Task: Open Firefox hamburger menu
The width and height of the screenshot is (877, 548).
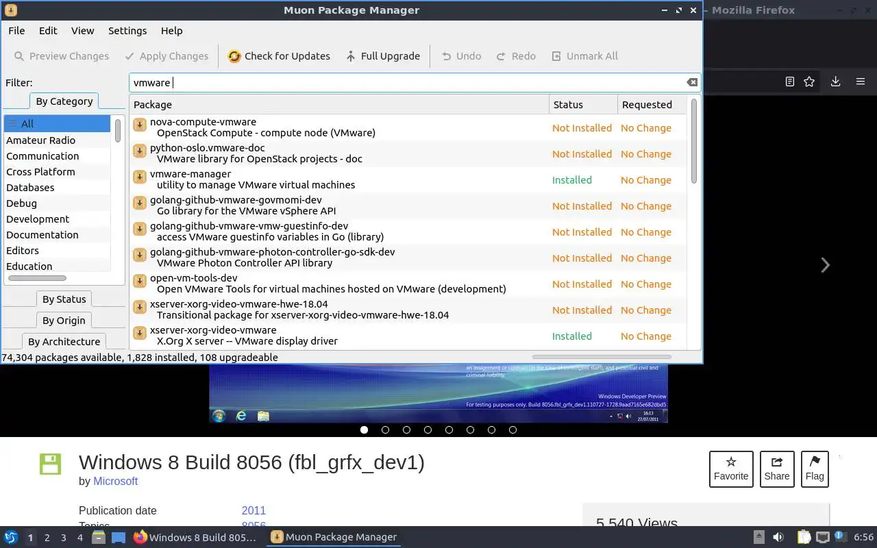Action: (861, 82)
